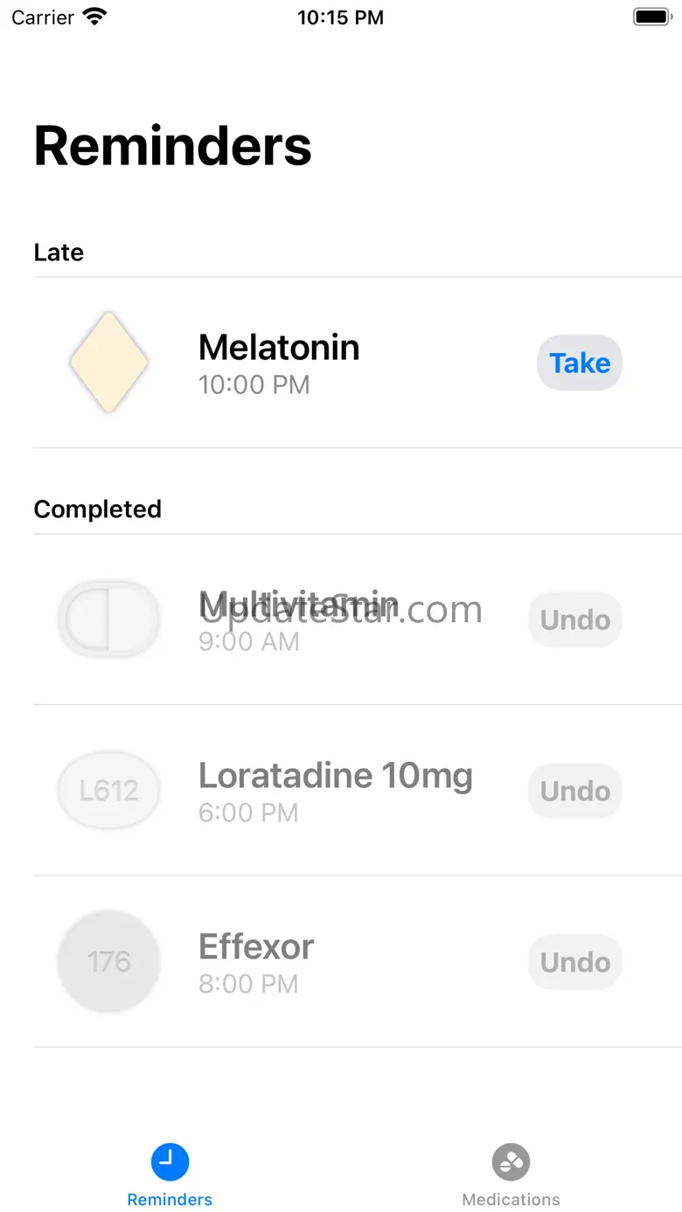This screenshot has height=1212, width=682.
Task: Open the Melatonin reminder name
Action: click(x=279, y=347)
